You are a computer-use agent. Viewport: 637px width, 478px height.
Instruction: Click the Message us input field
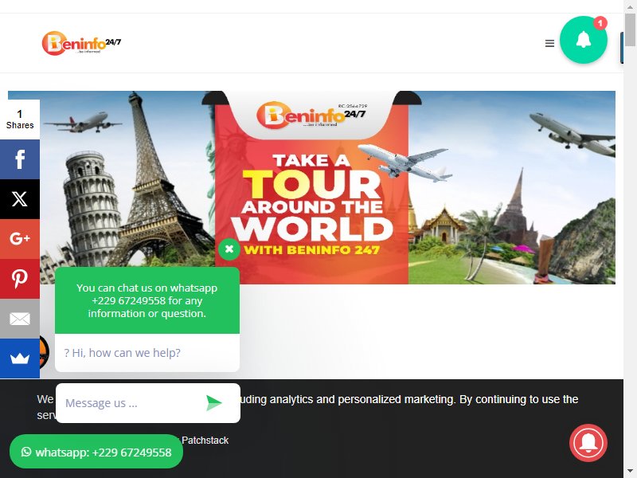[x=131, y=403]
